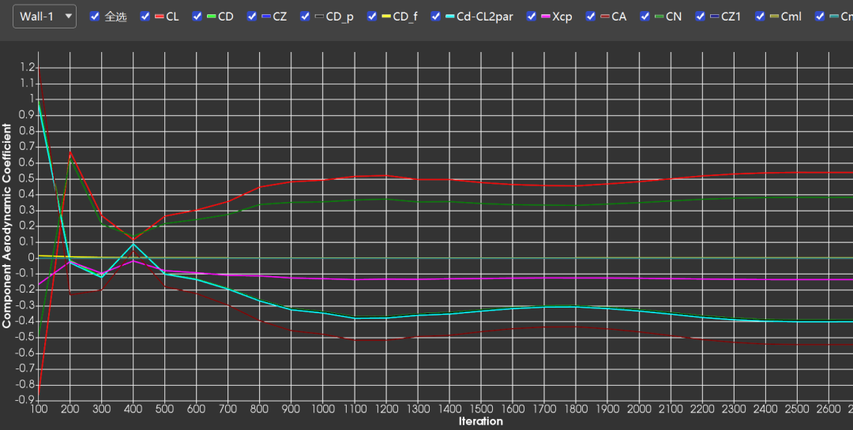Click the black CD_p legend color swatch
The image size is (853, 430).
pos(319,17)
